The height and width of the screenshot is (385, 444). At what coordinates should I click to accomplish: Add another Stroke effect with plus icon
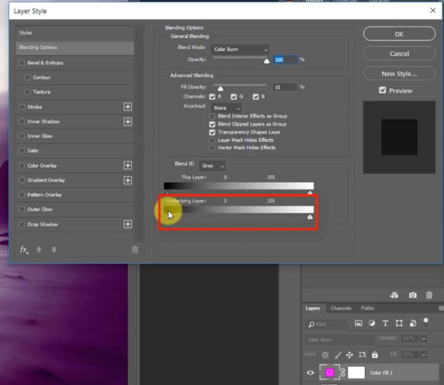128,107
